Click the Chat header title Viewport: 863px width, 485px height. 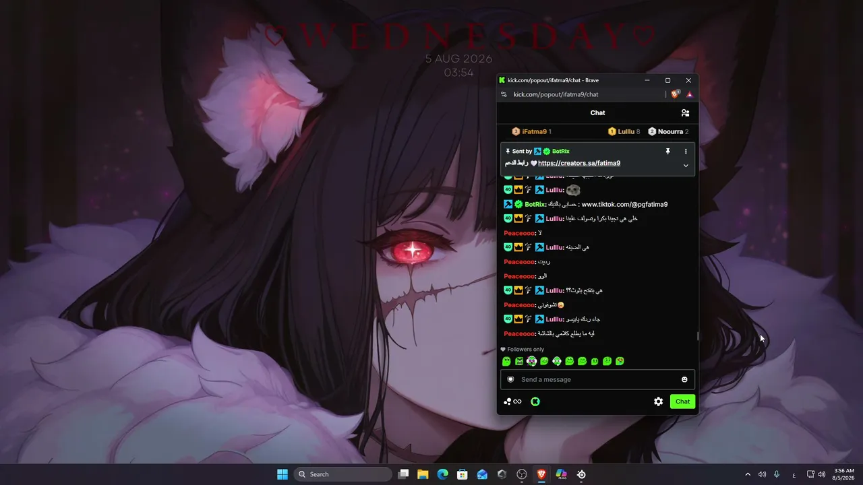(x=597, y=113)
